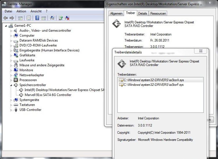Close the Eigenschaften von Intel(R) properties window
The image size is (218, 159).
click(x=210, y=3)
